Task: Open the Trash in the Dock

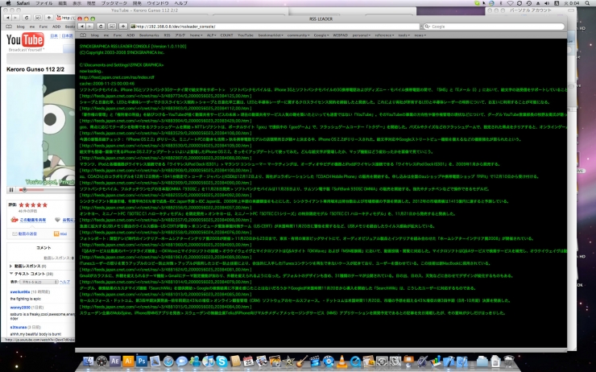Action: click(508, 361)
